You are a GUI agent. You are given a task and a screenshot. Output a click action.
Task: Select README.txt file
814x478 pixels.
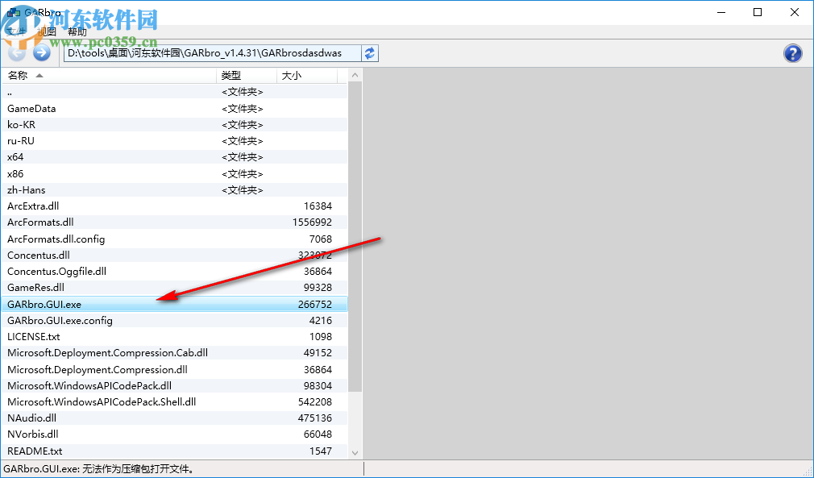(x=174, y=451)
